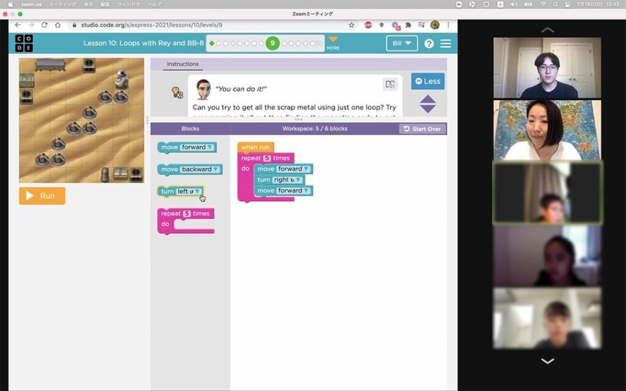Collapse instructions with the Less button

click(x=427, y=81)
